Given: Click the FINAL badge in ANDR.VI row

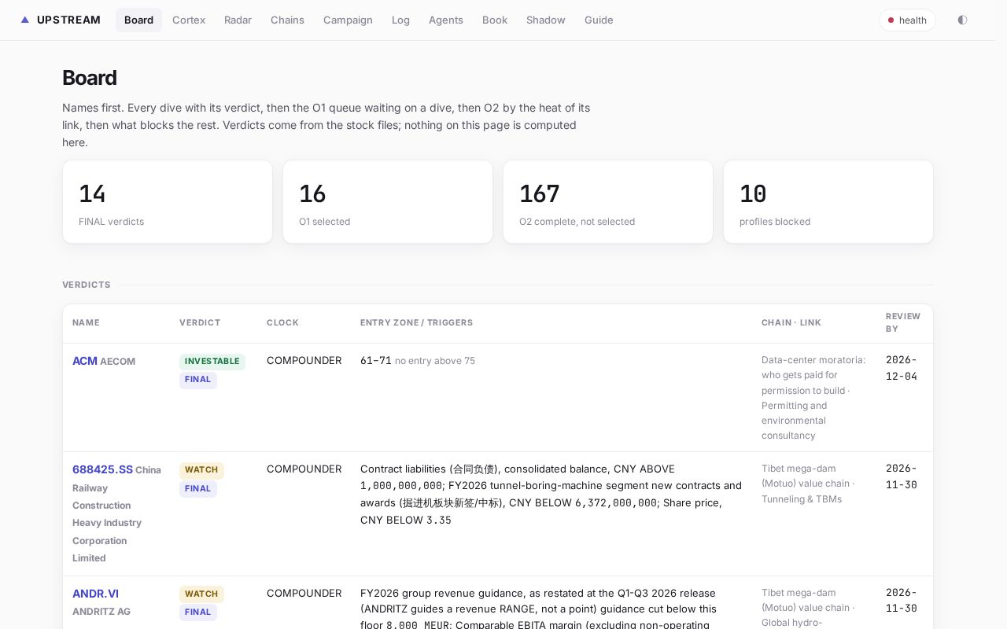Looking at the screenshot, I should pyautogui.click(x=198, y=612).
